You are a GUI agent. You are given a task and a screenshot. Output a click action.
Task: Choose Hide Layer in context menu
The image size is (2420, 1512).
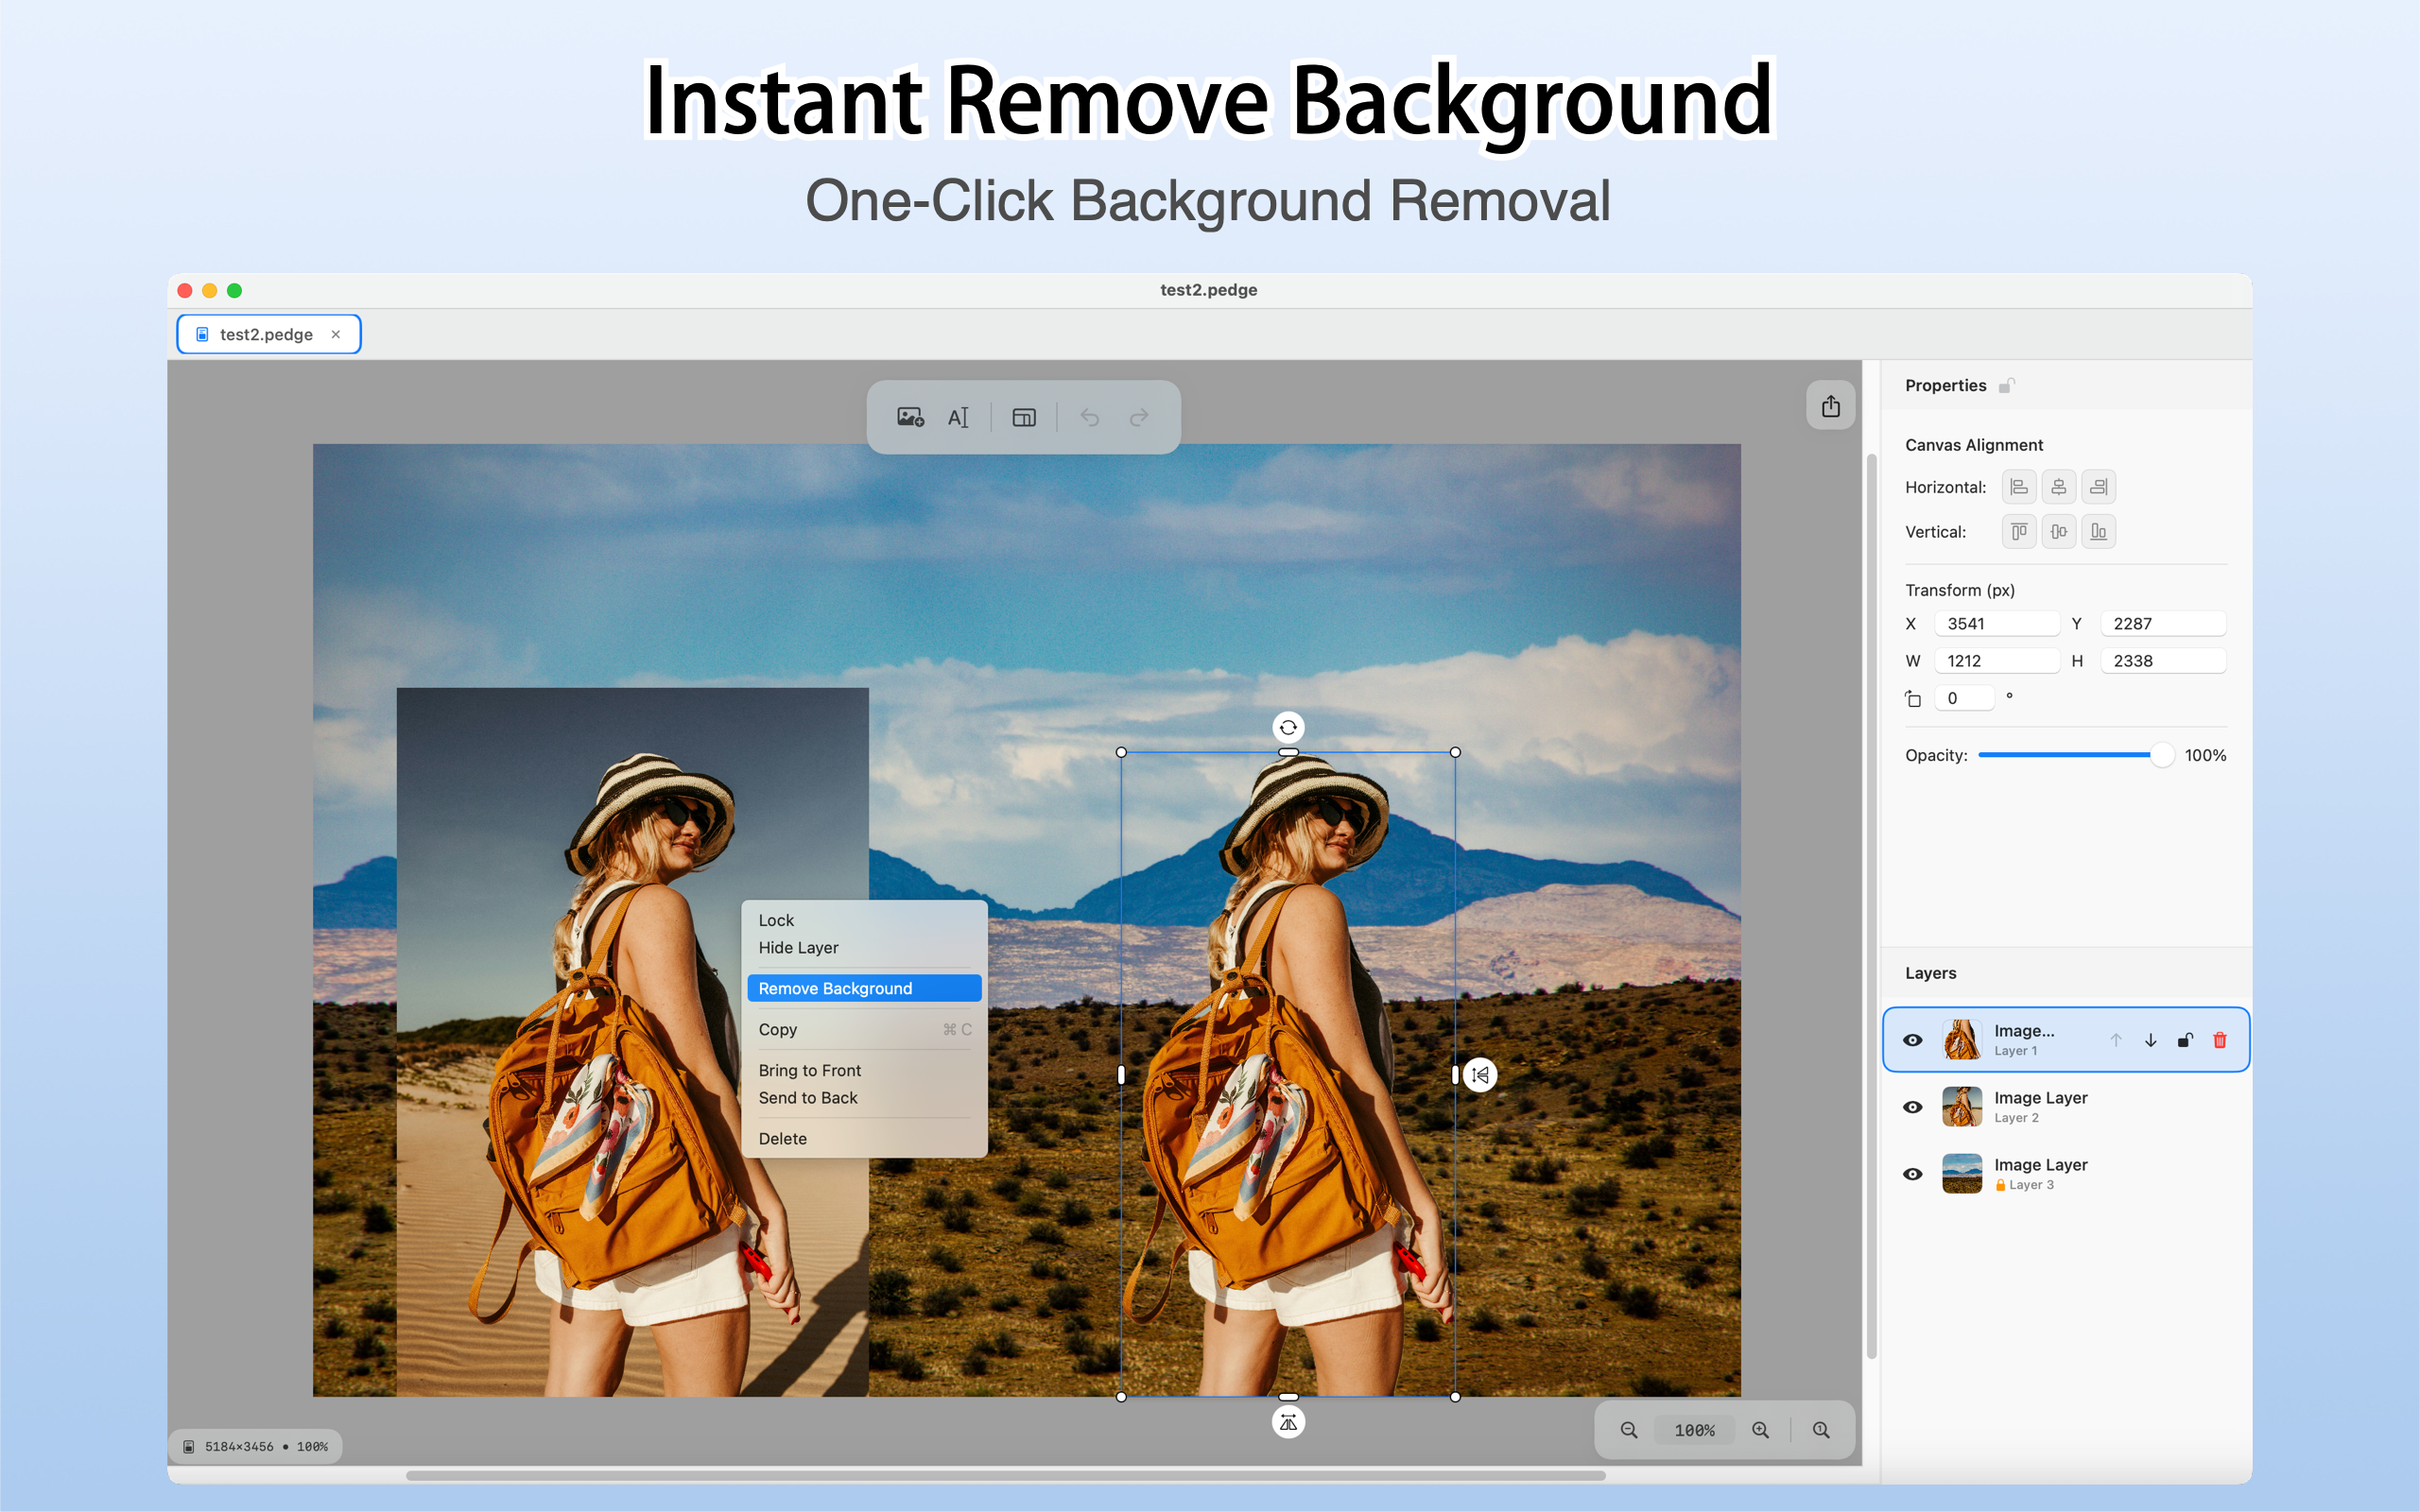pos(864,947)
